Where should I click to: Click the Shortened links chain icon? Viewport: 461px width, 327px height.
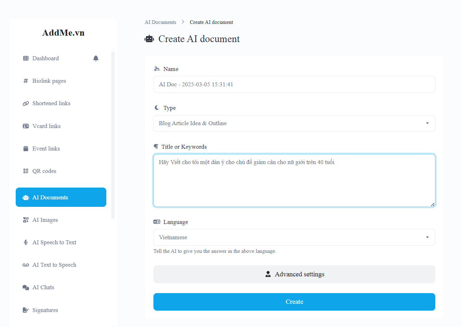(26, 103)
